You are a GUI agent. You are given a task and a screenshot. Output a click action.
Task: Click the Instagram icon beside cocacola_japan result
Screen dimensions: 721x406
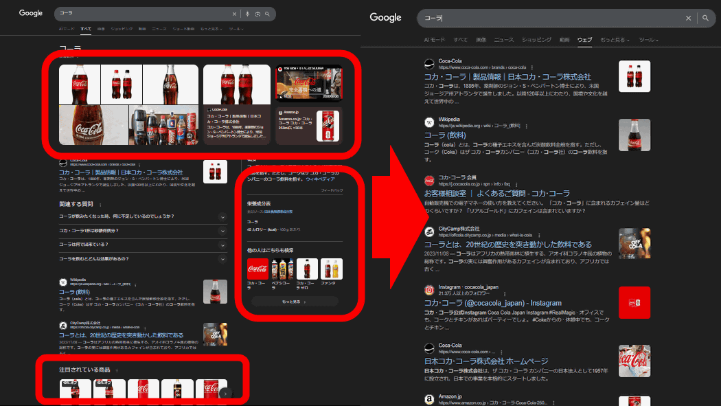(430, 290)
